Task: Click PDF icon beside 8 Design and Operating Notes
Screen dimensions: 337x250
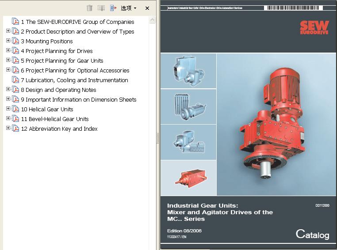Action: (x=15, y=90)
